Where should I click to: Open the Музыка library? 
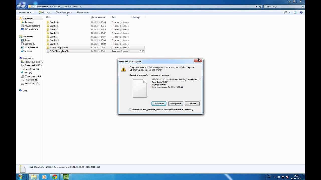point(28,51)
